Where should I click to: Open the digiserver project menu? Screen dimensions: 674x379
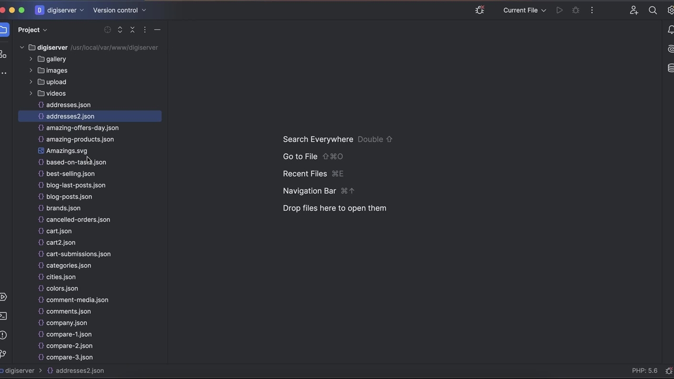pos(60,10)
